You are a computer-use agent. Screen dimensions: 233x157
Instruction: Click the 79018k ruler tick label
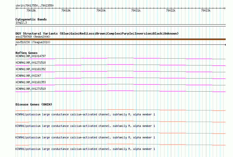click(31, 10)
